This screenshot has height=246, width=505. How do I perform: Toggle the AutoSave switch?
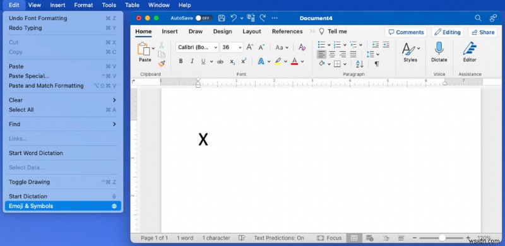pos(203,18)
